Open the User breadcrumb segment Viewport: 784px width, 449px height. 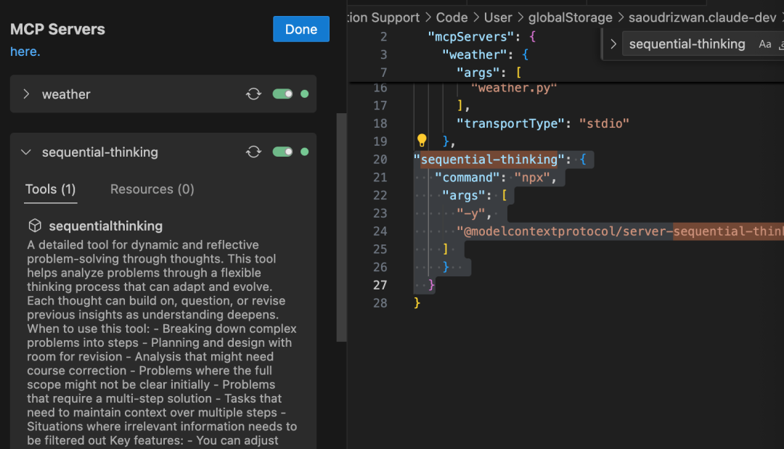tap(498, 17)
